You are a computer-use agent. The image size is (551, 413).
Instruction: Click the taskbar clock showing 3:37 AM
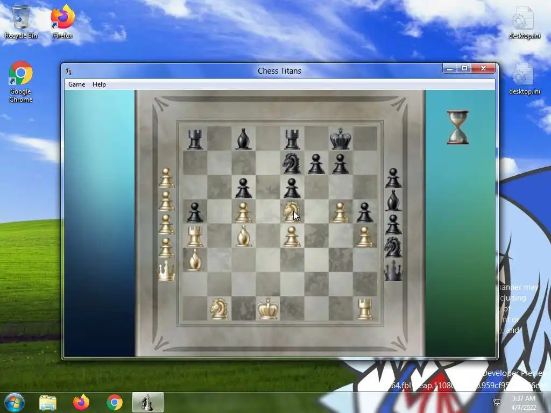[524, 403]
